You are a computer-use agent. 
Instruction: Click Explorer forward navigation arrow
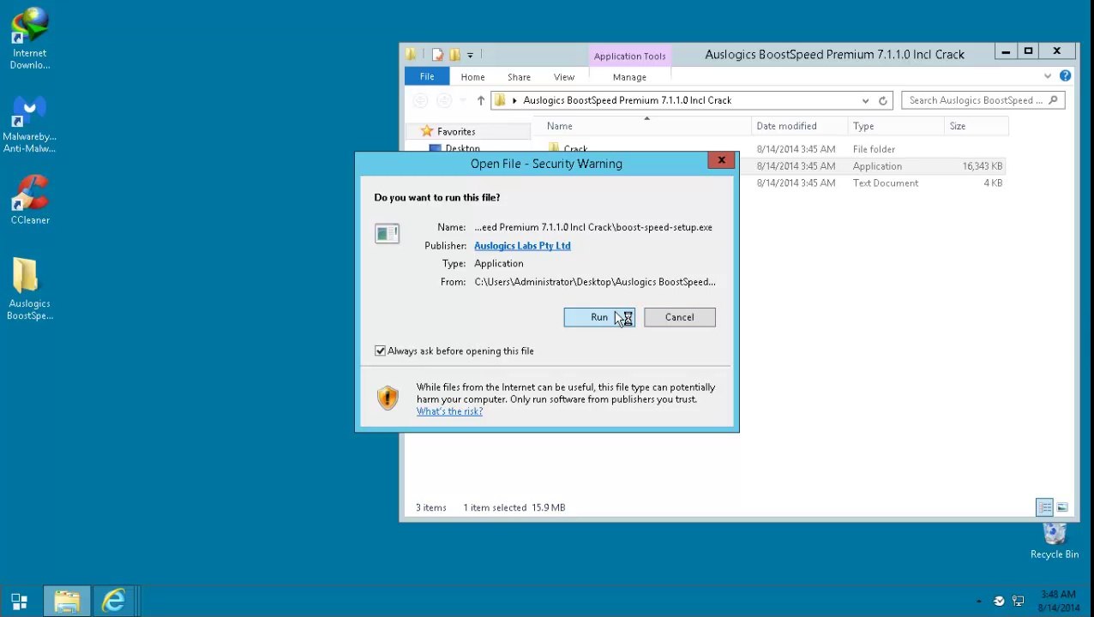tap(443, 100)
